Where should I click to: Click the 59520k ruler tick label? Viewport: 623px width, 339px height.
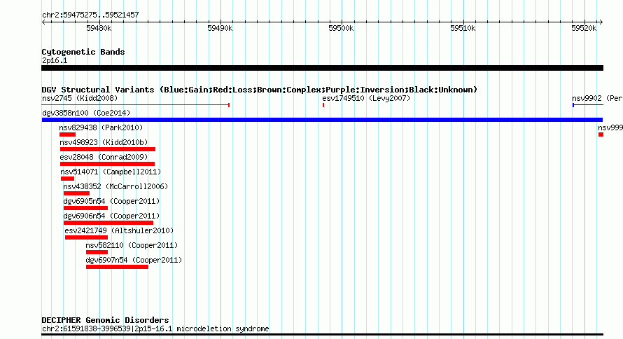click(x=584, y=28)
